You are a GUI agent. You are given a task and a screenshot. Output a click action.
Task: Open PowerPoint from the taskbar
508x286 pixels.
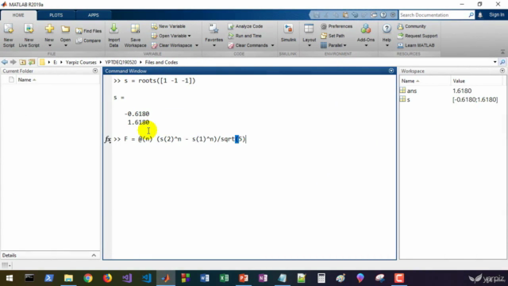pos(244,278)
